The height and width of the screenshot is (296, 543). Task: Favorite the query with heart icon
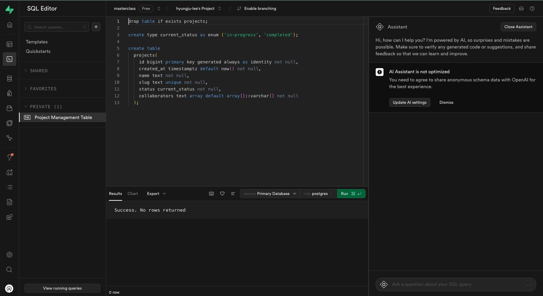pyautogui.click(x=222, y=194)
